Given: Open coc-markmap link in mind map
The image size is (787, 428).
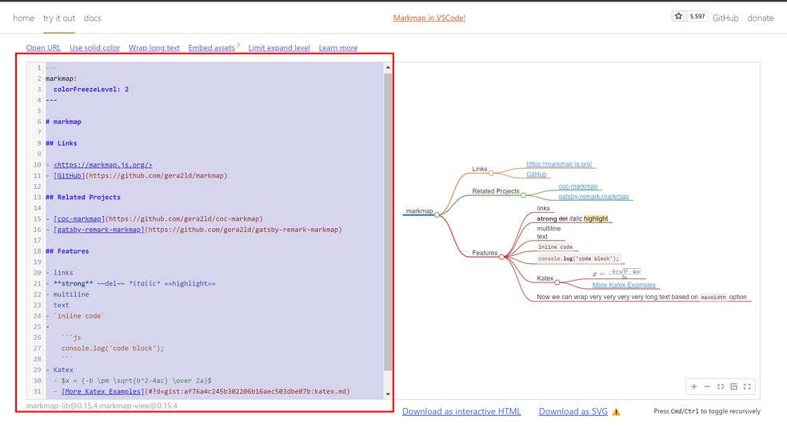Looking at the screenshot, I should click(x=578, y=186).
